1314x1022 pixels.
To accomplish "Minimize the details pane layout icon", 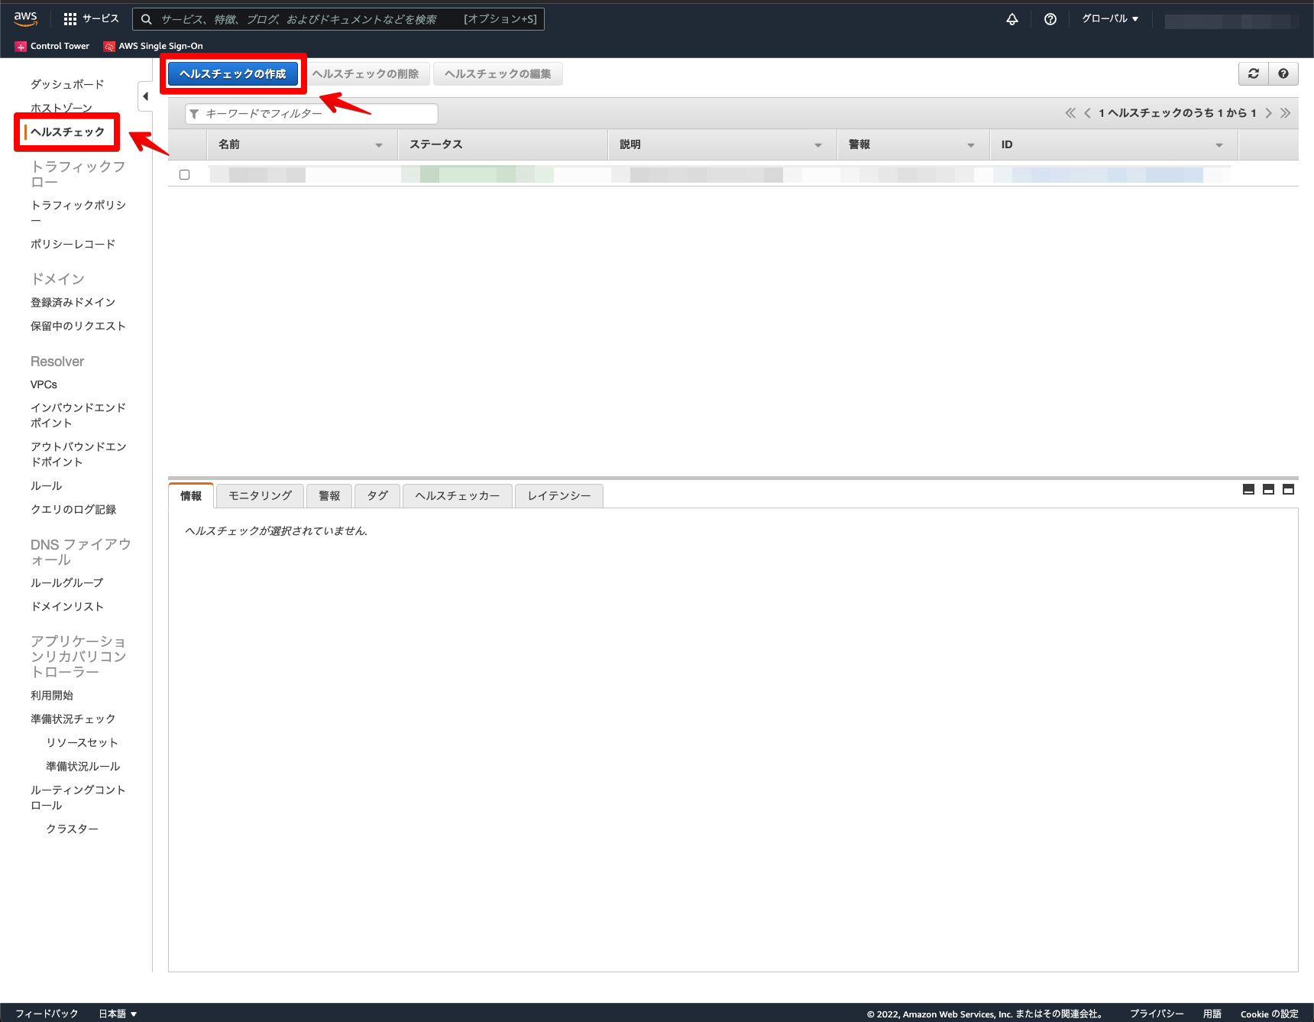I will coord(1248,489).
